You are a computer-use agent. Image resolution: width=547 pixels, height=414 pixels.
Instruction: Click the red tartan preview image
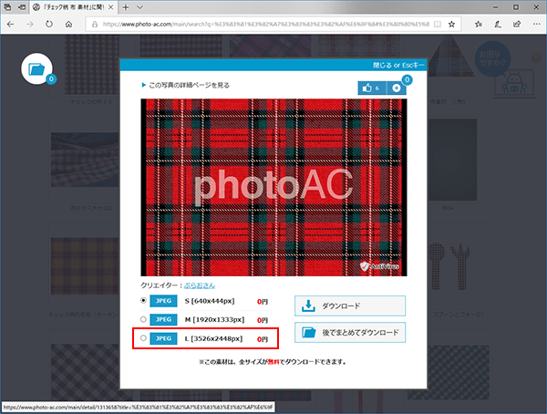pyautogui.click(x=273, y=188)
